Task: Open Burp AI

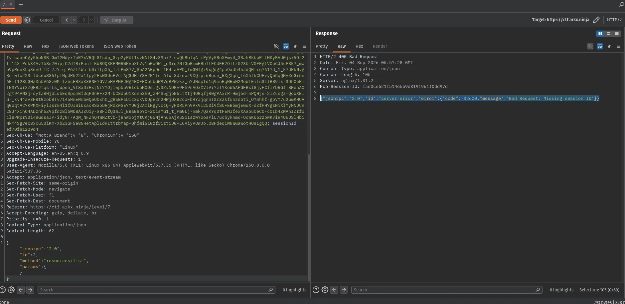Action: (x=117, y=20)
